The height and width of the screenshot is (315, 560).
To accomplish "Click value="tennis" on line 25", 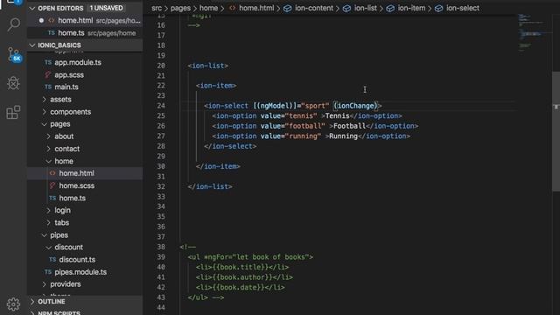I will click(289, 116).
